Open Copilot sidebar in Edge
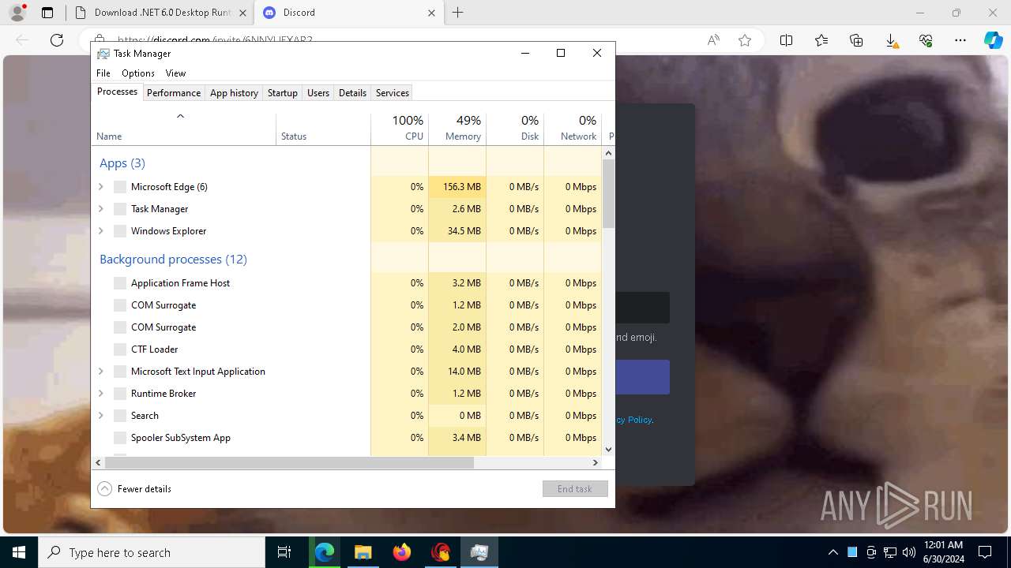Screen dimensions: 1011x568 tap(993, 40)
